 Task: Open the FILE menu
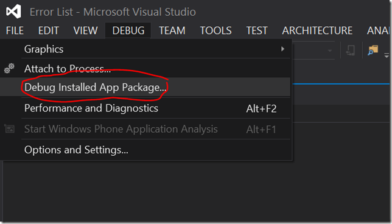[x=15, y=30]
